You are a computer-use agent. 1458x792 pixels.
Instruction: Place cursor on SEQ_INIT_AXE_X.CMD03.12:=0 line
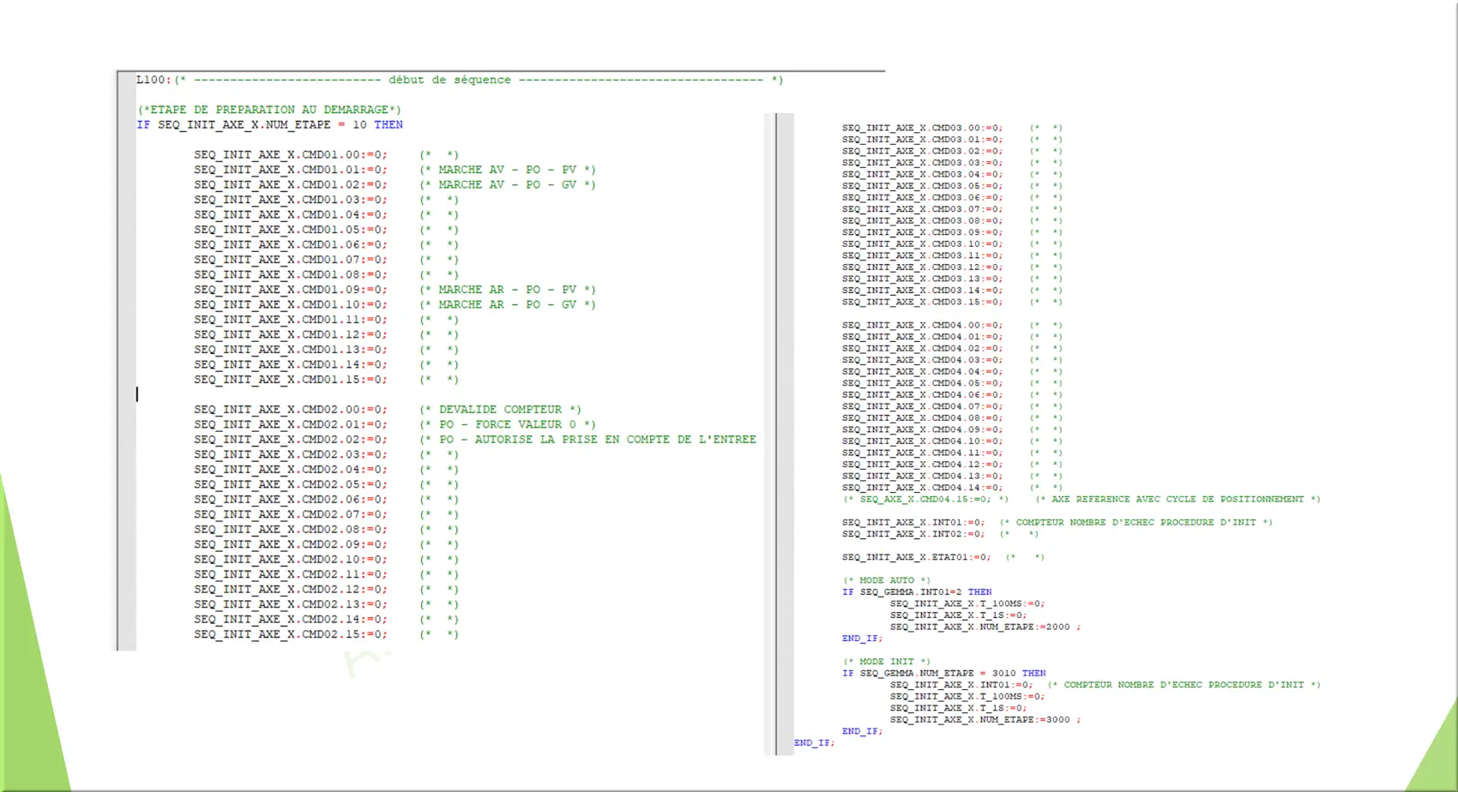click(922, 267)
